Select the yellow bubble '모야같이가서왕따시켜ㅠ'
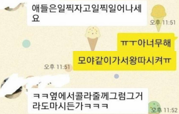Viewport: 179px width, 114px height. tap(124, 61)
